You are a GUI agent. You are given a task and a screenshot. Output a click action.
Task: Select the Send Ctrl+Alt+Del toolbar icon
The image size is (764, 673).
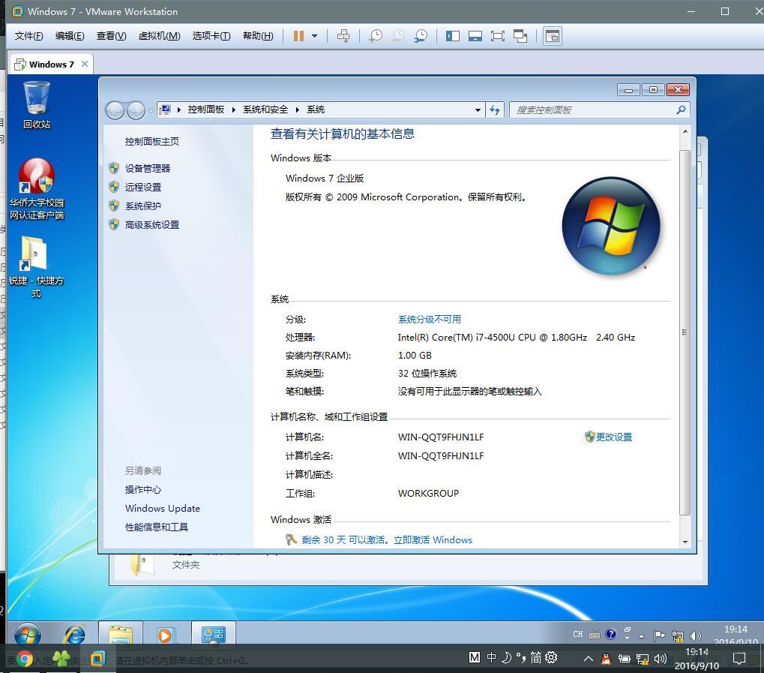[x=345, y=35]
